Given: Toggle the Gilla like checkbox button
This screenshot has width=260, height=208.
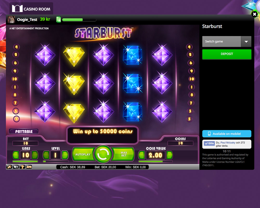Looking at the screenshot, I should click(209, 144).
